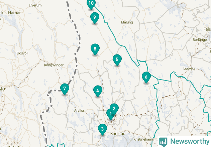Select the pin labeled 8
The width and height of the screenshot is (211, 147).
point(95,48)
